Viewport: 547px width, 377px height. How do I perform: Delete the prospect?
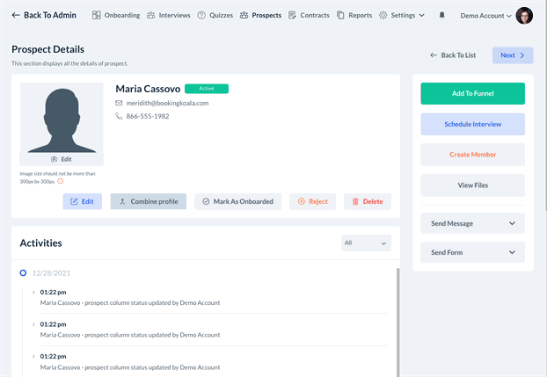tap(368, 201)
